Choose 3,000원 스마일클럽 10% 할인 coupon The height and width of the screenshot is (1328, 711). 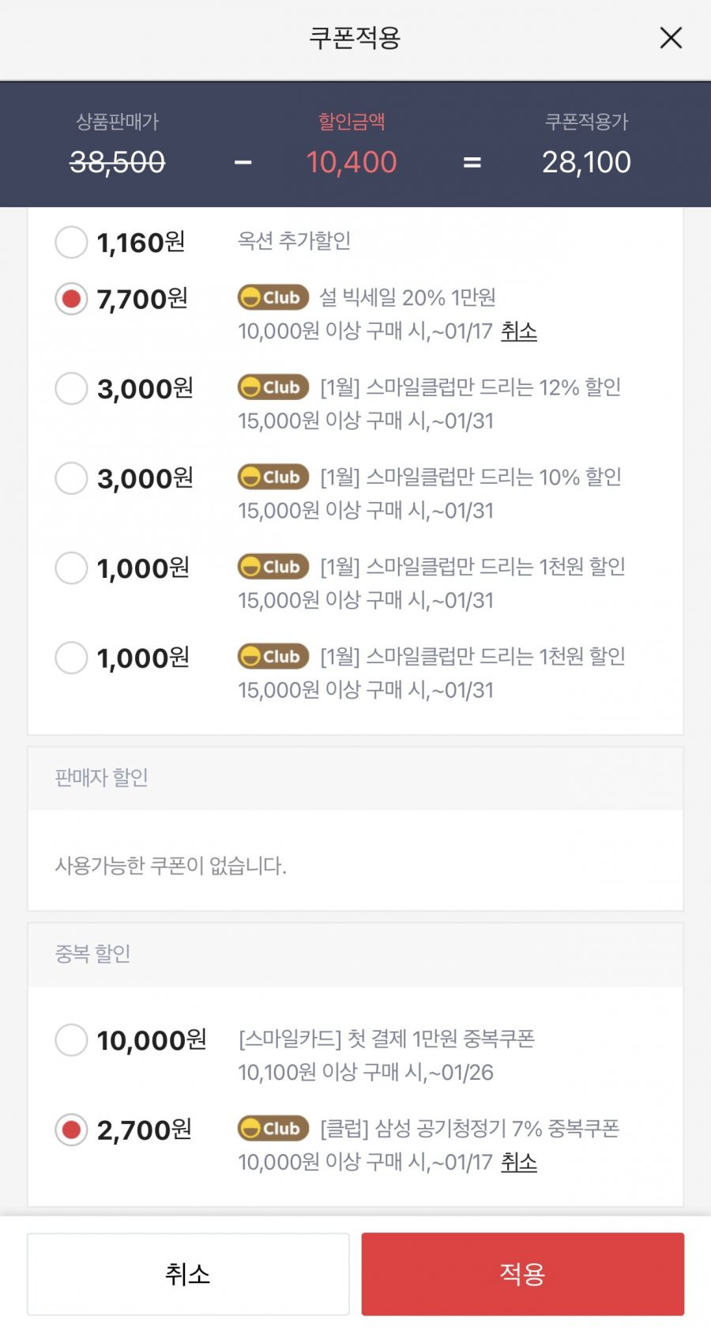pos(71,477)
